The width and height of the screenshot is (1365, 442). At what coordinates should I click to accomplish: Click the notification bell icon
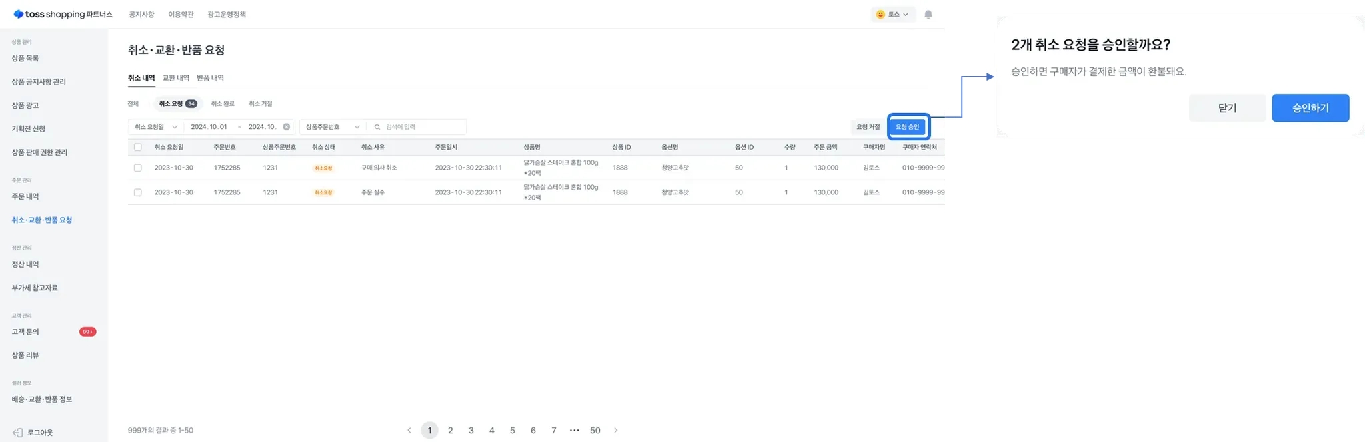coord(928,15)
